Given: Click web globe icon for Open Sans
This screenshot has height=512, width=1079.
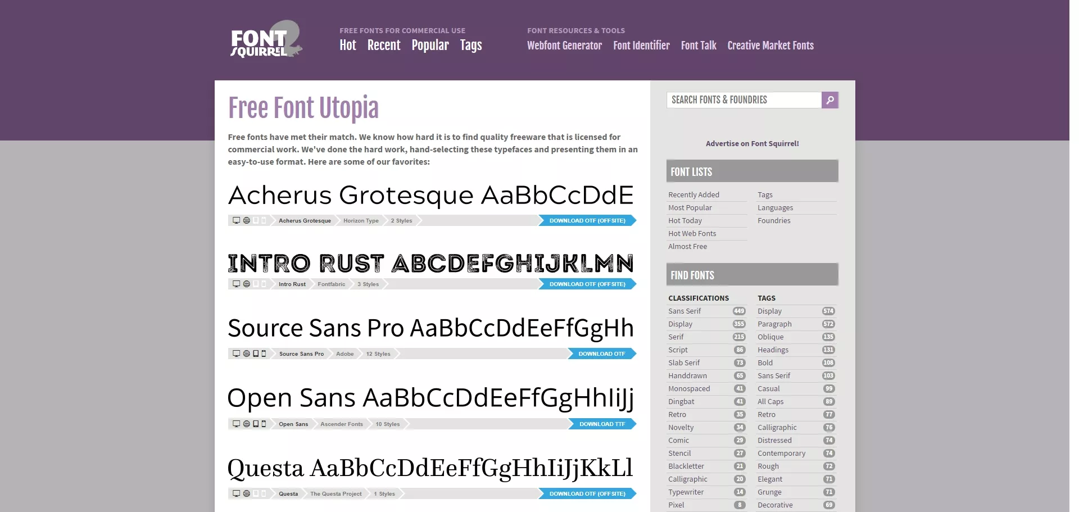Looking at the screenshot, I should point(246,424).
